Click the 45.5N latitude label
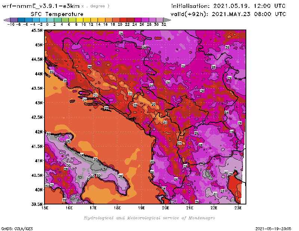299x231 pixels. pyautogui.click(x=37, y=30)
